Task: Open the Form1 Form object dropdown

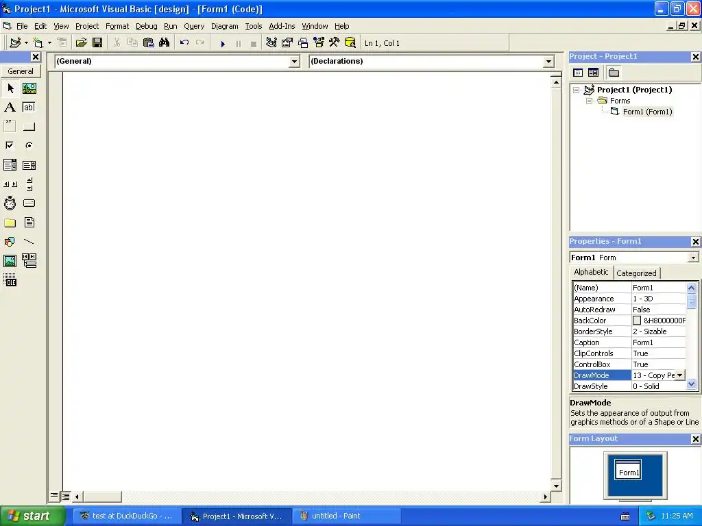Action: 693,258
